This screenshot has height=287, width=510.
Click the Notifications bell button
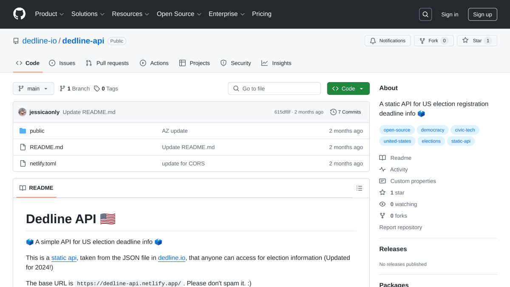pyautogui.click(x=388, y=41)
